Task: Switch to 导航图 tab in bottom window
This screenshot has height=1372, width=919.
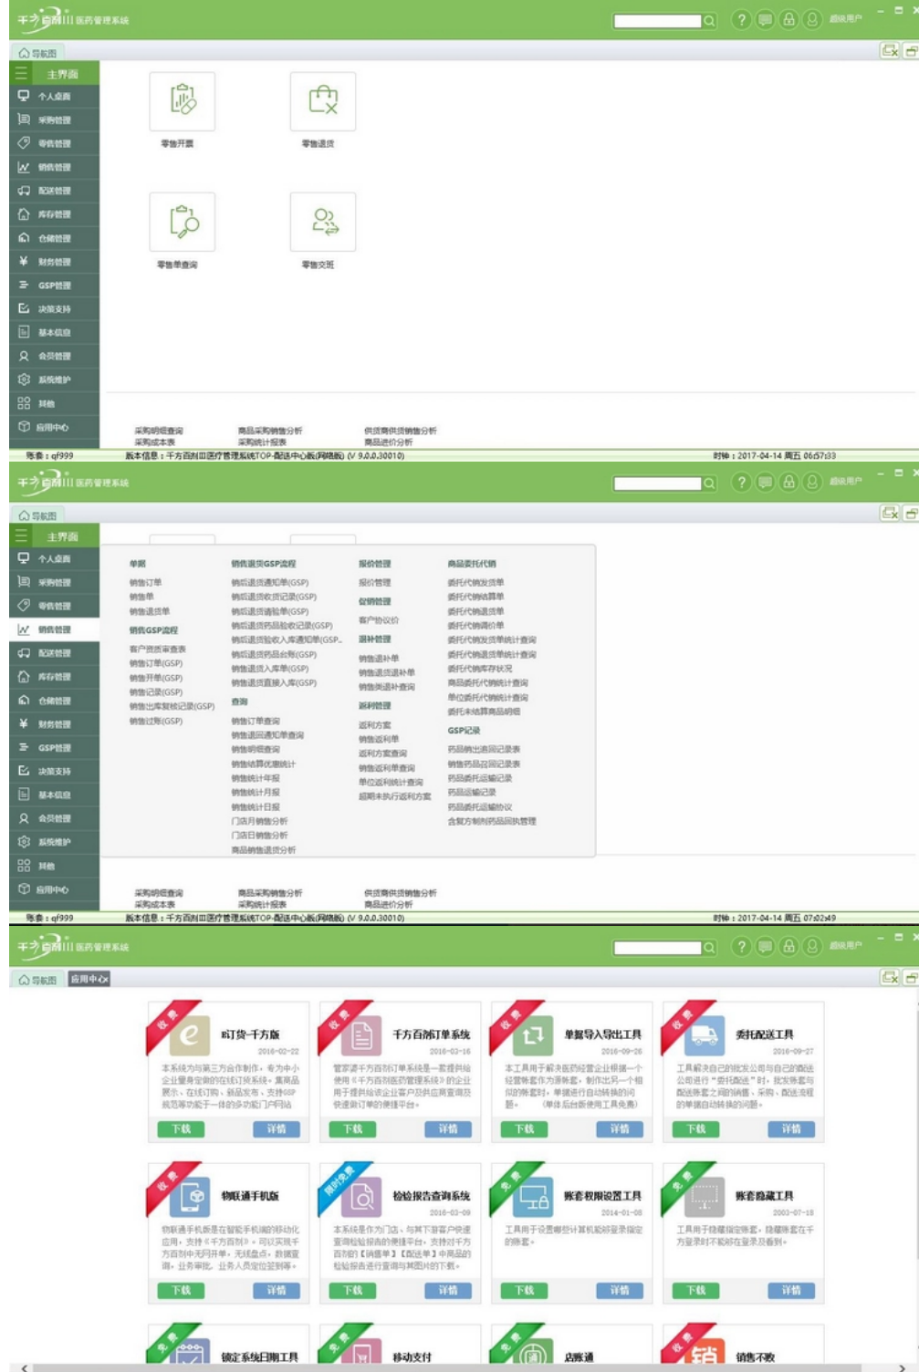Action: tap(38, 980)
